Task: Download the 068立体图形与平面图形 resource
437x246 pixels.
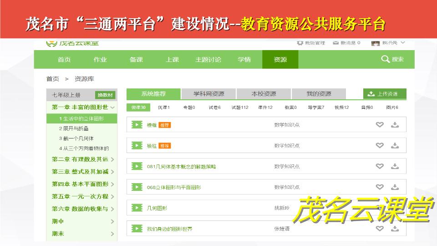Action: pos(395,187)
